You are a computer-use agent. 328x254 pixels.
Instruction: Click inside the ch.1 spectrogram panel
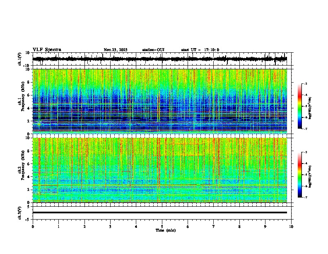[160, 101]
